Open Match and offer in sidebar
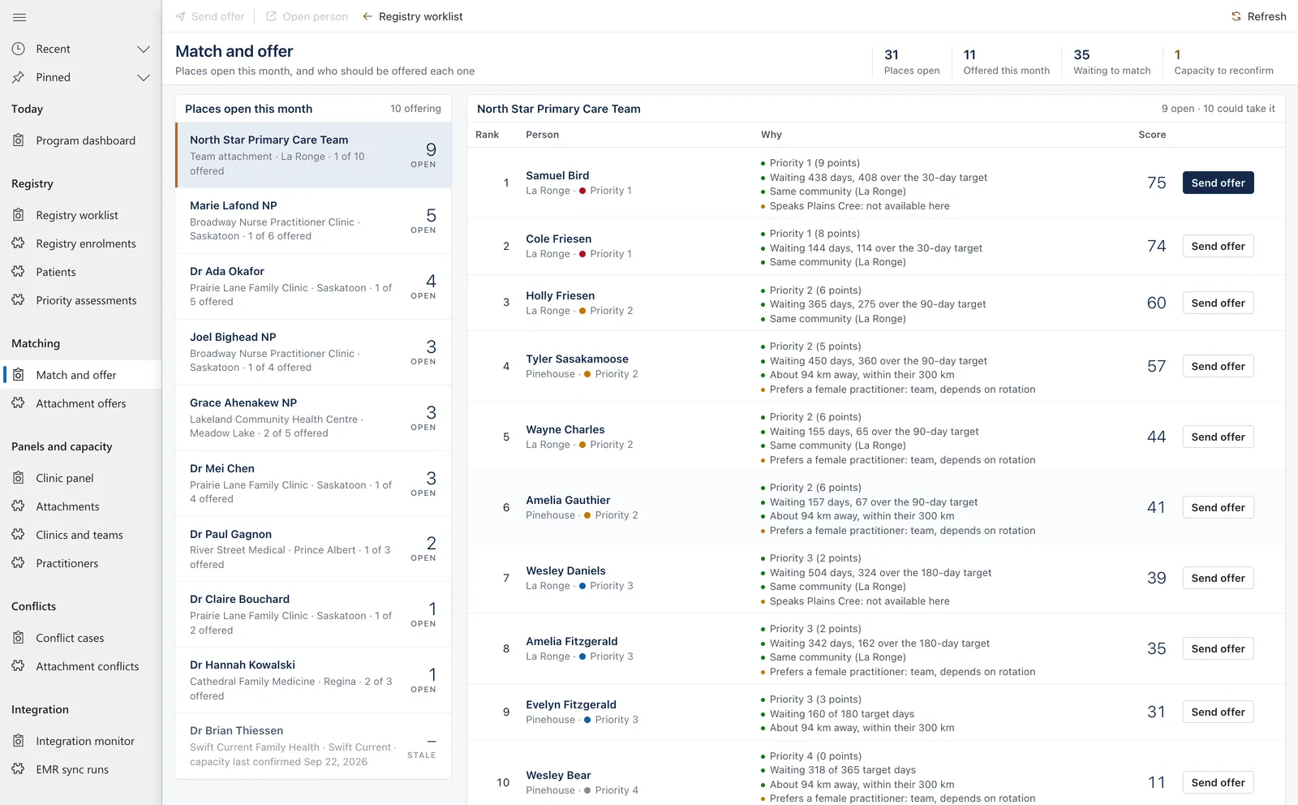This screenshot has width=1298, height=805. [81, 375]
